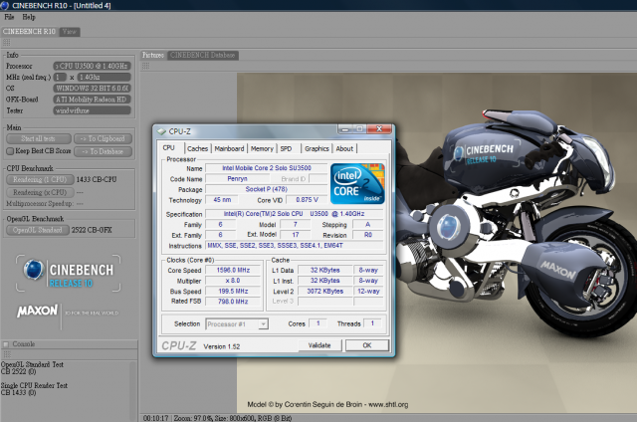Image resolution: width=637 pixels, height=422 pixels.
Task: Click the Core Speed 1596.0 MHz value
Action: click(233, 270)
